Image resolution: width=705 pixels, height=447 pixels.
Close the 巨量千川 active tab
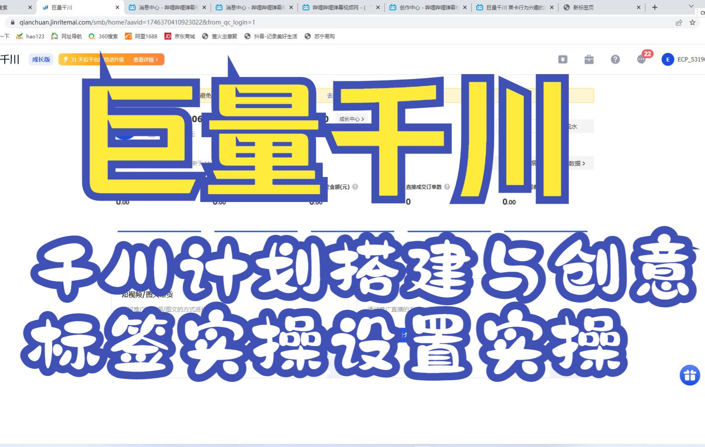pyautogui.click(x=117, y=7)
